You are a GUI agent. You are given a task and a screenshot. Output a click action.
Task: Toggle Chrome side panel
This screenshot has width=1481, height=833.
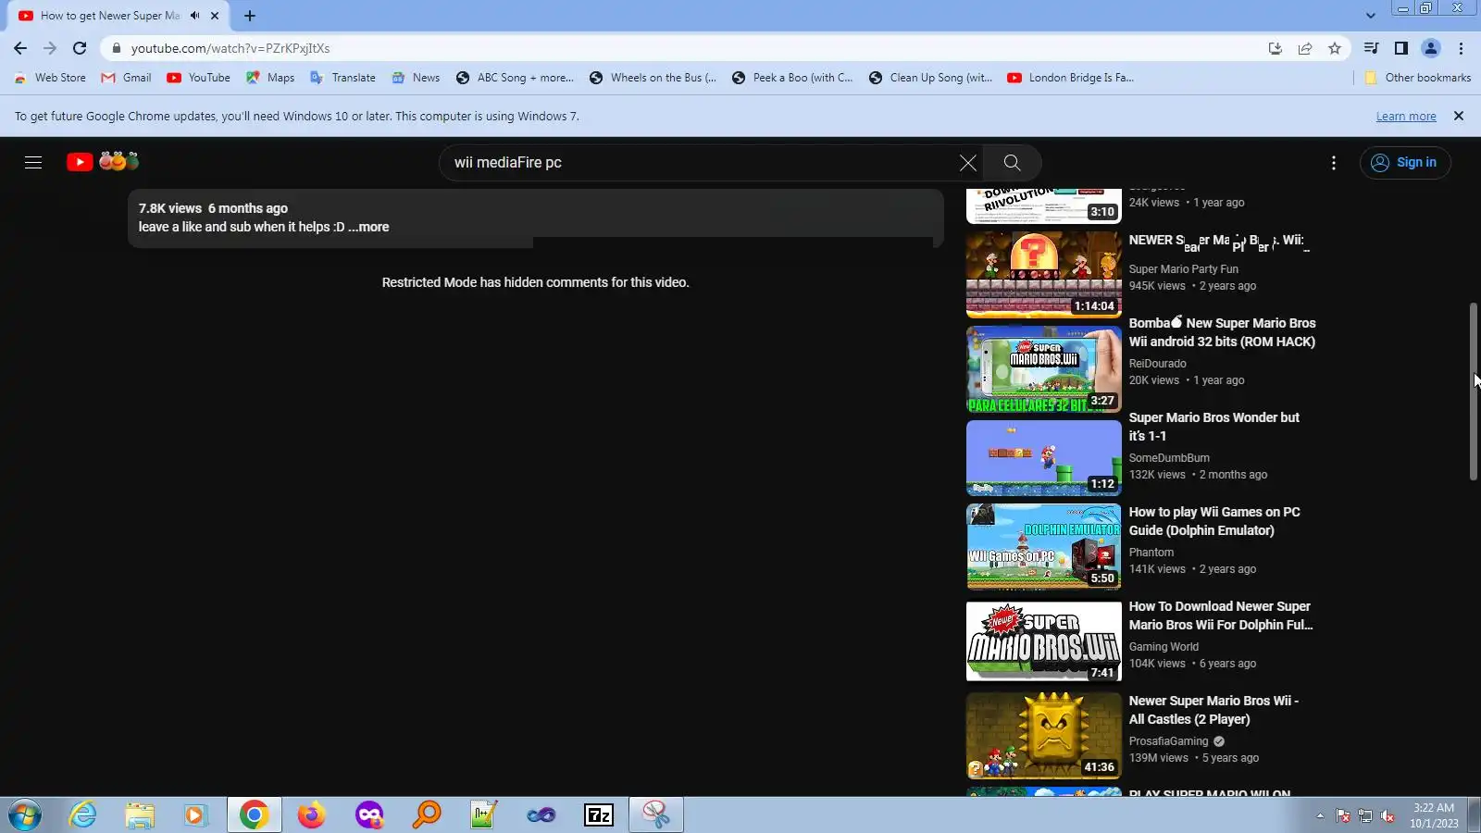click(x=1401, y=48)
